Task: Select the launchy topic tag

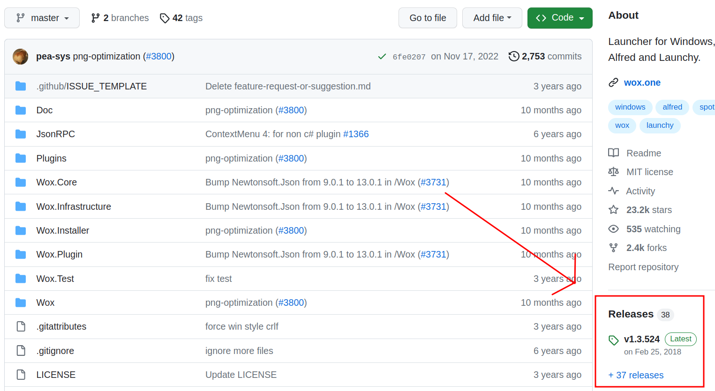Action: click(660, 125)
